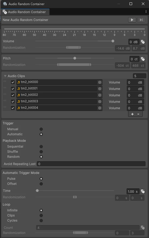Select Automatic trigger option
Viewport: 149px width, 238px height.
41,134
